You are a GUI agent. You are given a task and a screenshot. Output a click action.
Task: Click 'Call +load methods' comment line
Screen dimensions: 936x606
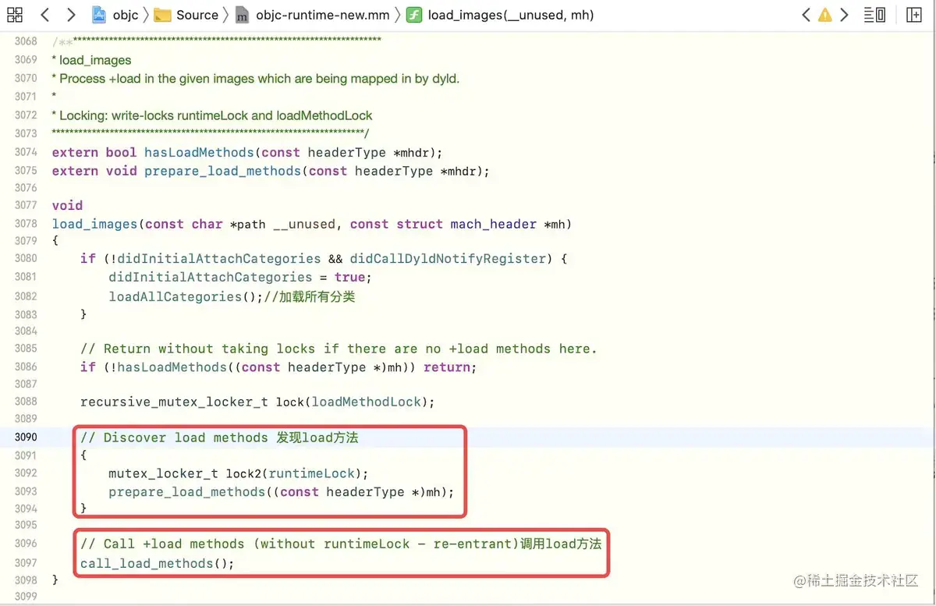tap(341, 544)
